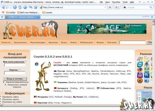Open the Мультимедиа navigation item
Image resolution: width=155 pixels, height=111 pixels.
38,43
